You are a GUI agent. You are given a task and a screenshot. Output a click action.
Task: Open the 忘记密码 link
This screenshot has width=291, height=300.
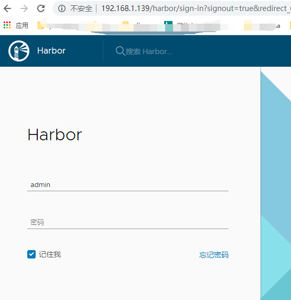click(x=214, y=255)
